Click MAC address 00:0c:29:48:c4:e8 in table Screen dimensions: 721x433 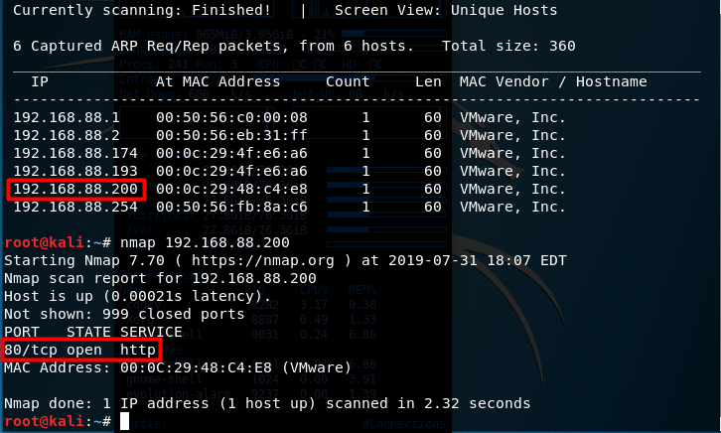[231, 190]
